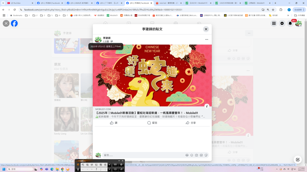Reload the current page

[x=15, y=9]
